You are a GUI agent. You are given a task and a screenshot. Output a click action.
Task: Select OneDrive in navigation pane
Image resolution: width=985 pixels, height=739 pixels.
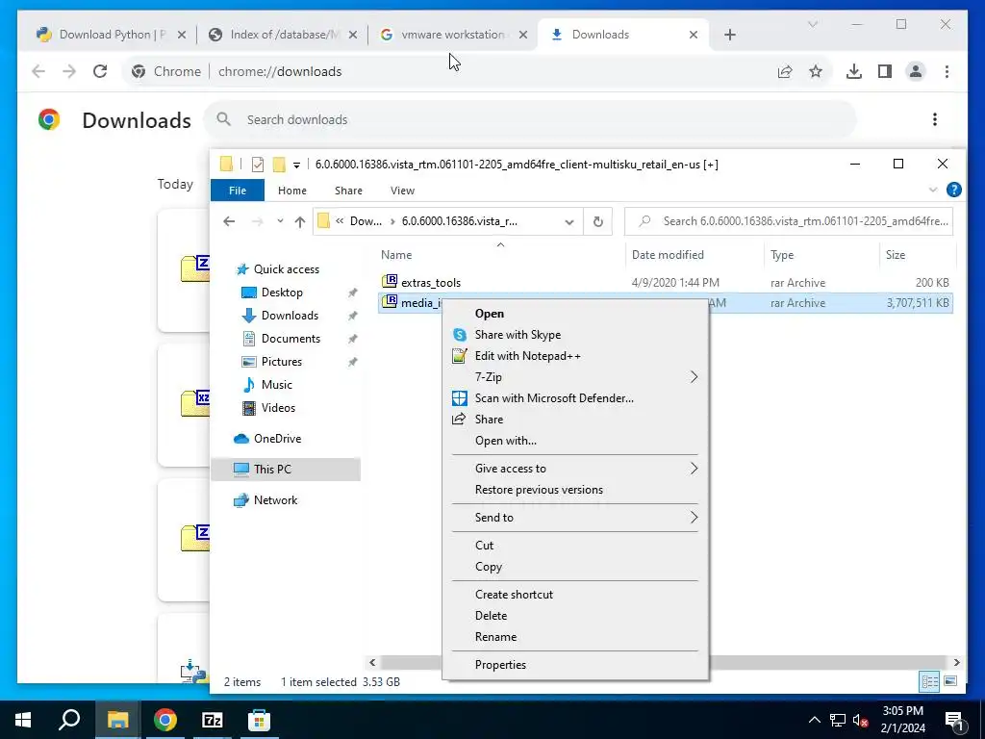[277, 439]
